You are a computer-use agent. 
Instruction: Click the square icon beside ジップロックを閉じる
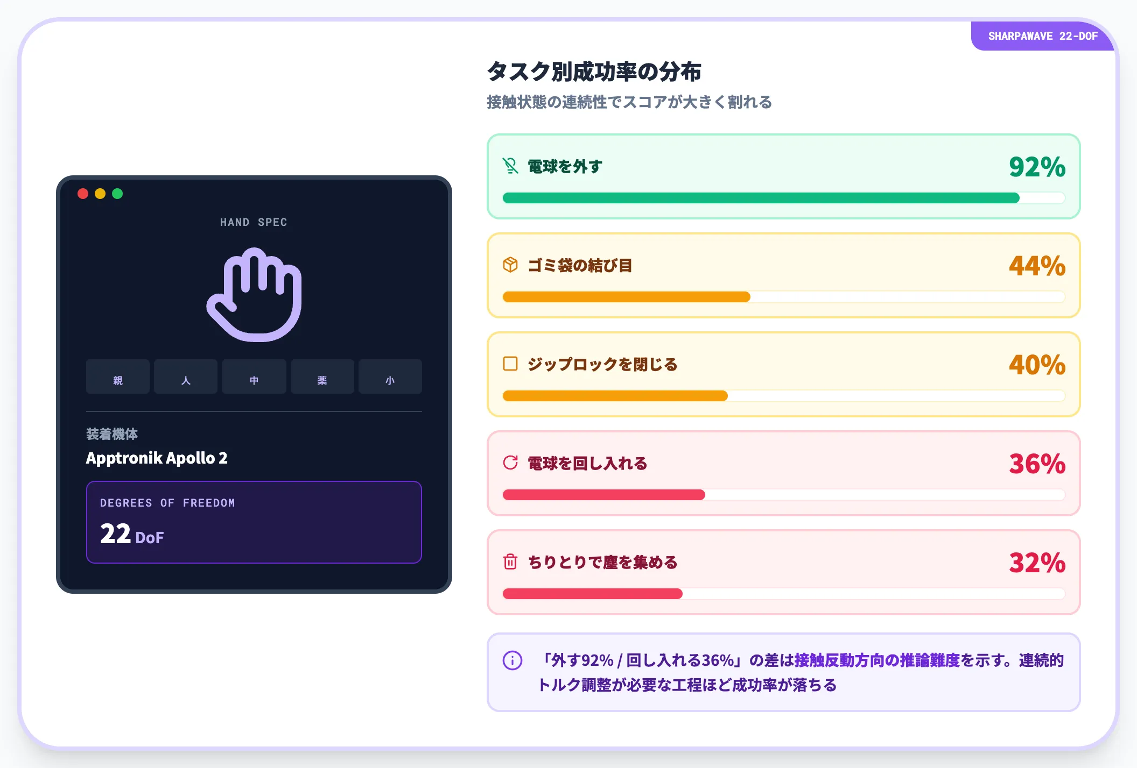pyautogui.click(x=510, y=364)
